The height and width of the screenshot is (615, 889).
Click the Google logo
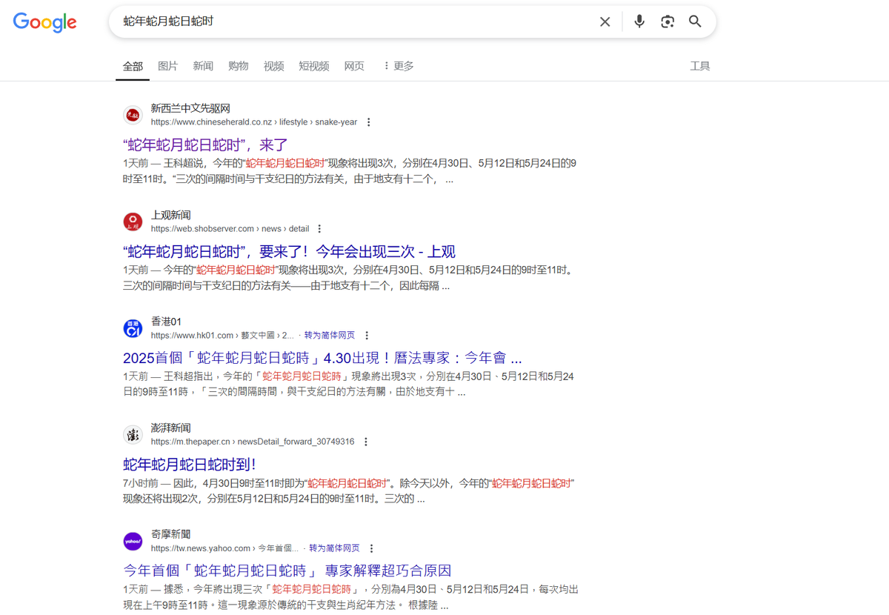(x=44, y=22)
